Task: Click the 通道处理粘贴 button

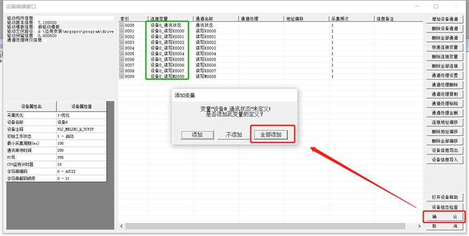Action: coord(445,103)
